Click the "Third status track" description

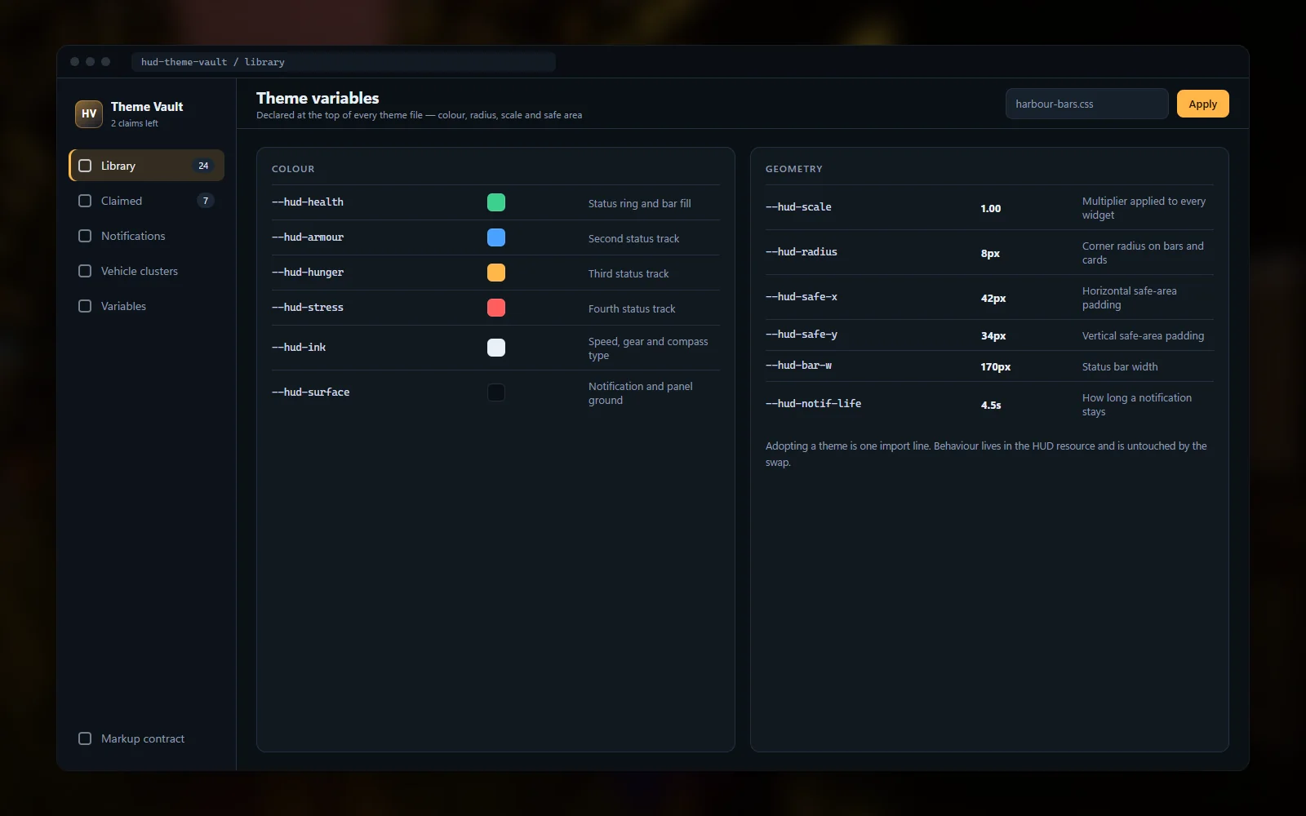coord(629,274)
